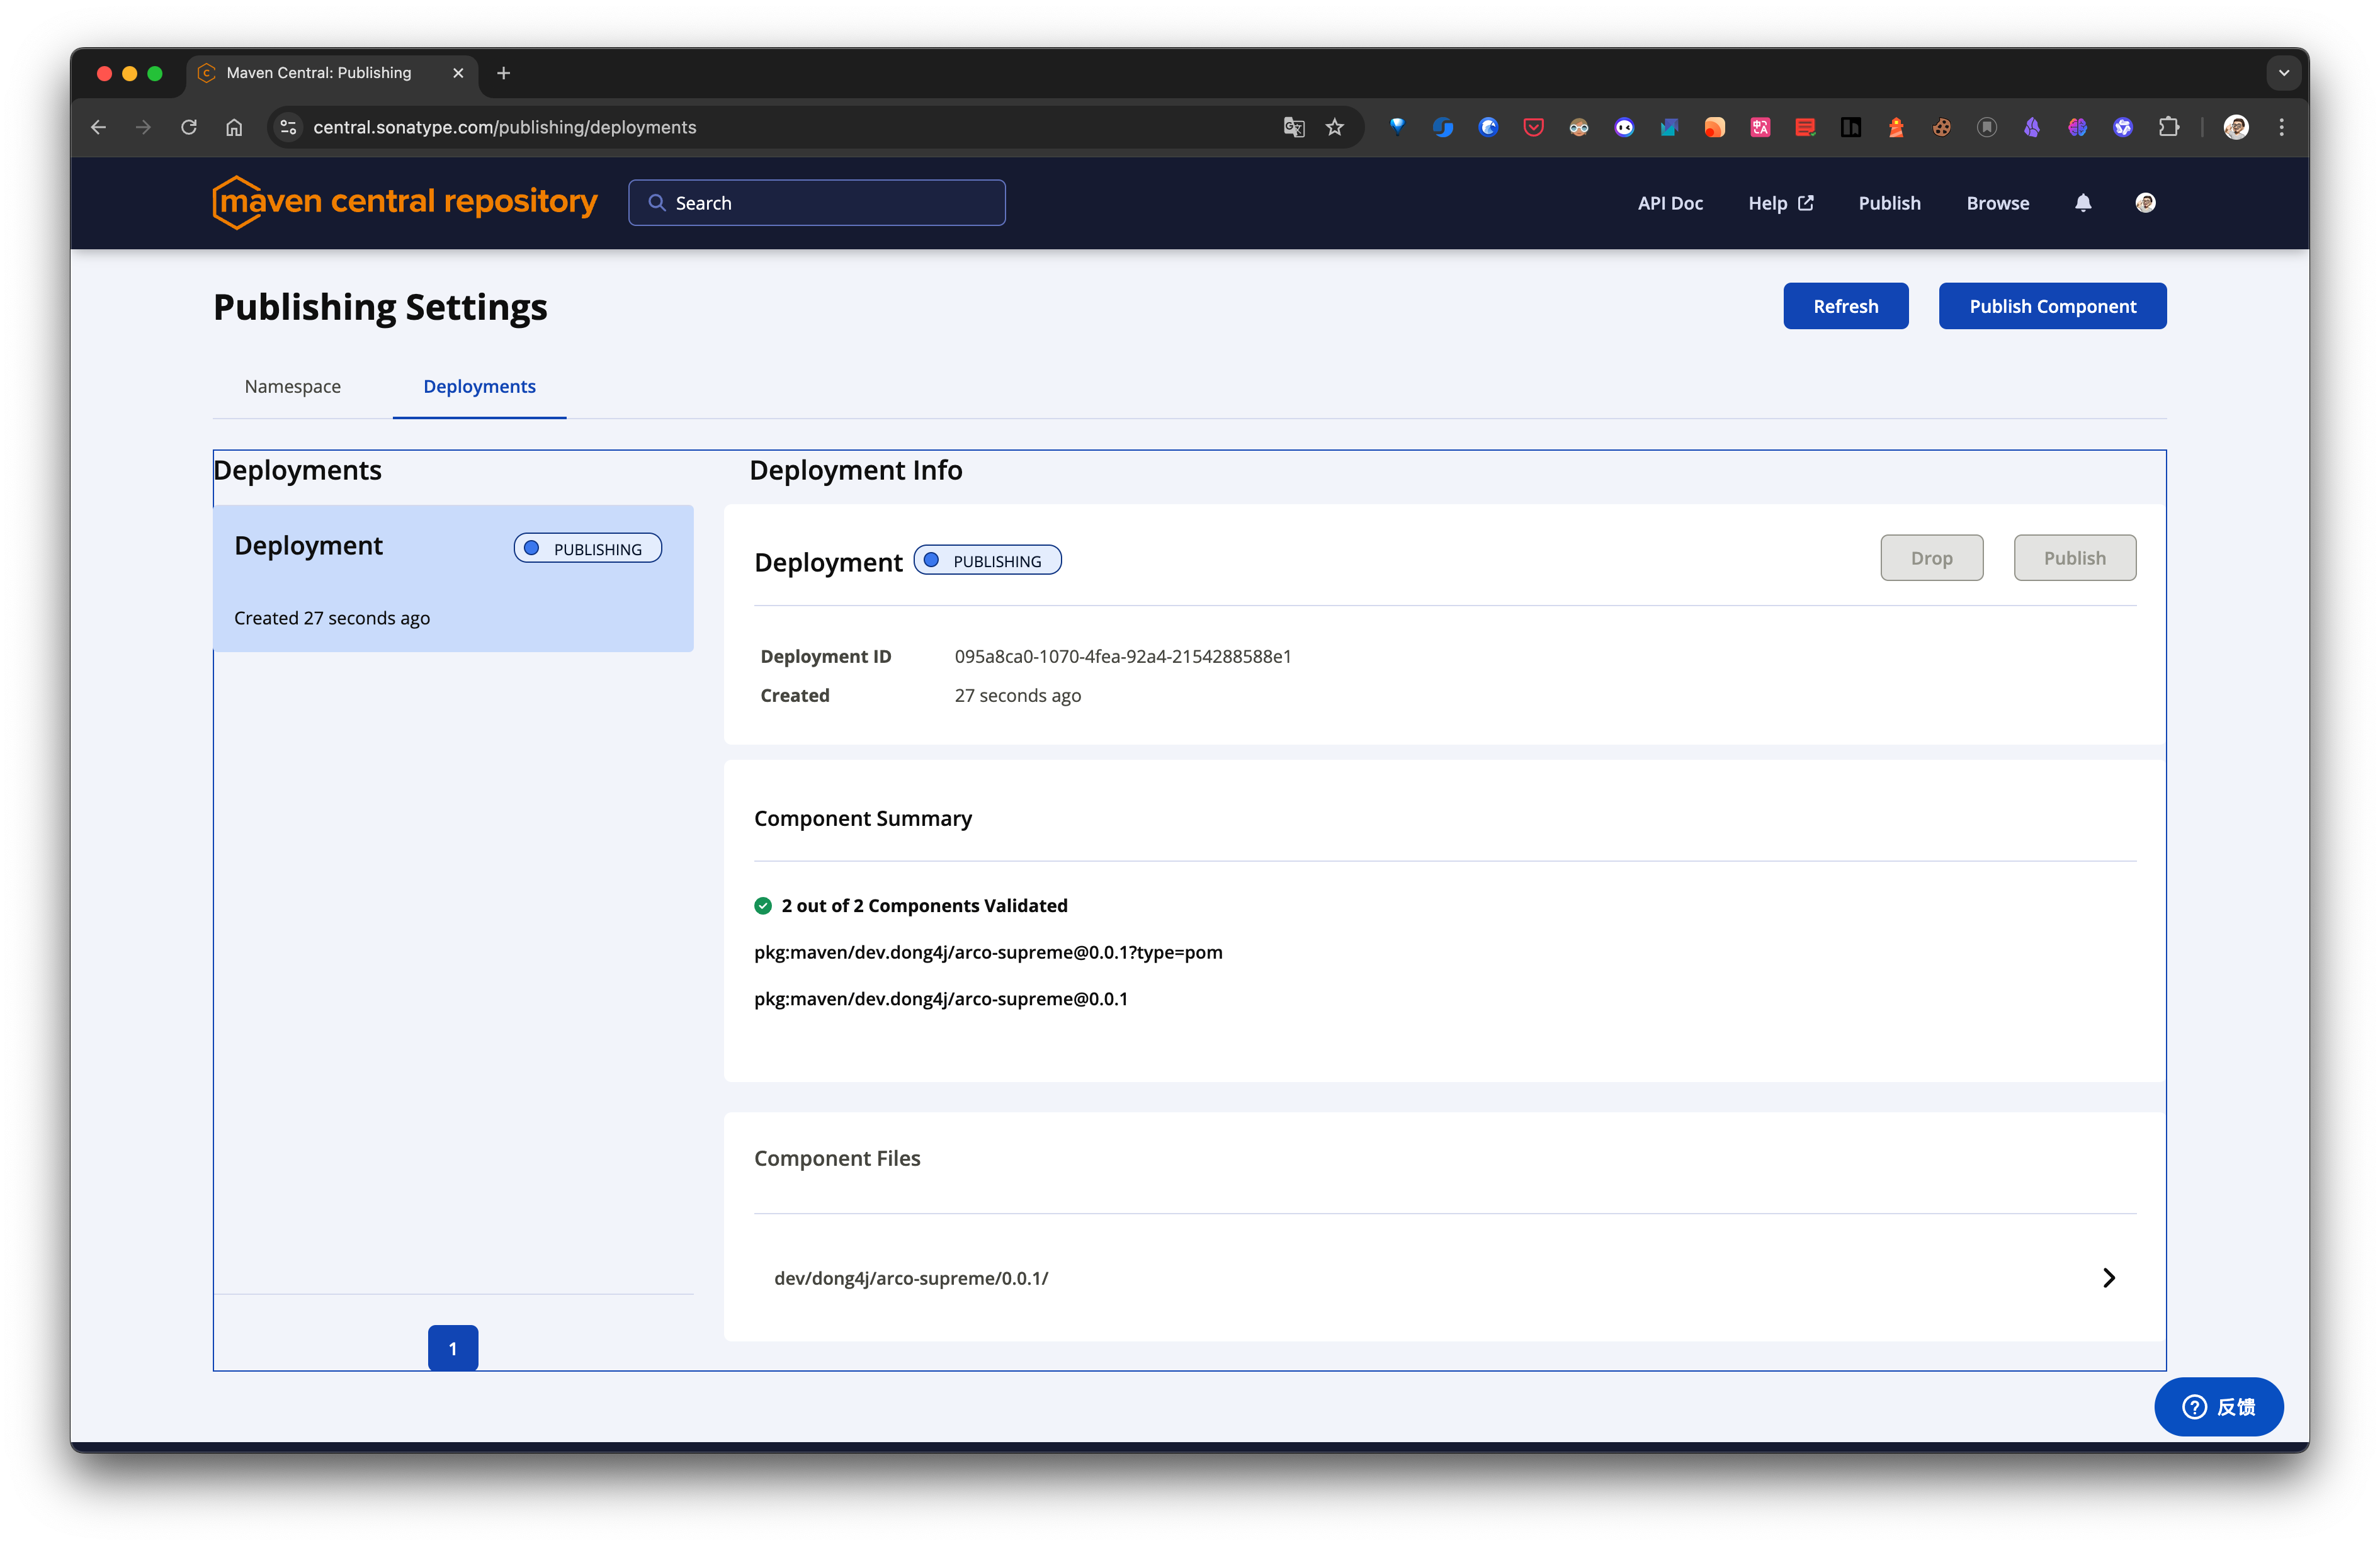Go to Browse in the top navigation
The height and width of the screenshot is (1546, 2380).
[x=1997, y=203]
